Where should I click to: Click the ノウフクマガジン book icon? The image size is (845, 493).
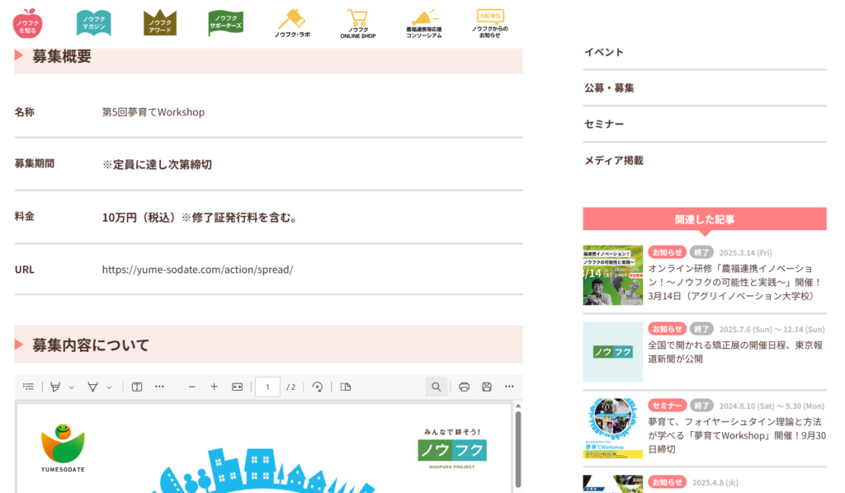click(x=93, y=23)
